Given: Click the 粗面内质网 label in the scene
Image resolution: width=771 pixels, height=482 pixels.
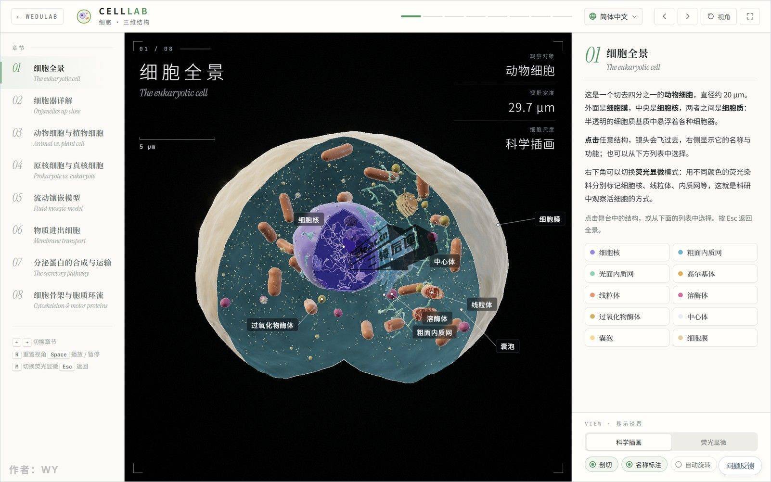Looking at the screenshot, I should [x=434, y=332].
